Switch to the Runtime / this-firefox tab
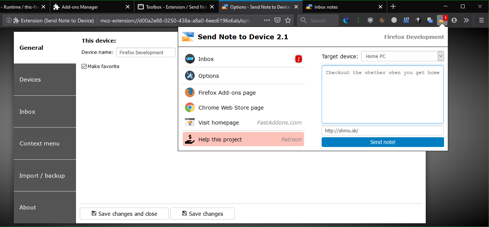This screenshot has width=489, height=227. pyautogui.click(x=24, y=7)
